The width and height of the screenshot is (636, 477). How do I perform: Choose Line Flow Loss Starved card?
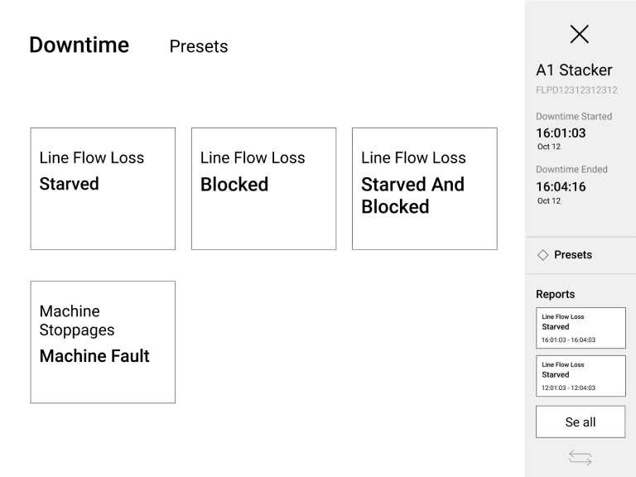103,189
